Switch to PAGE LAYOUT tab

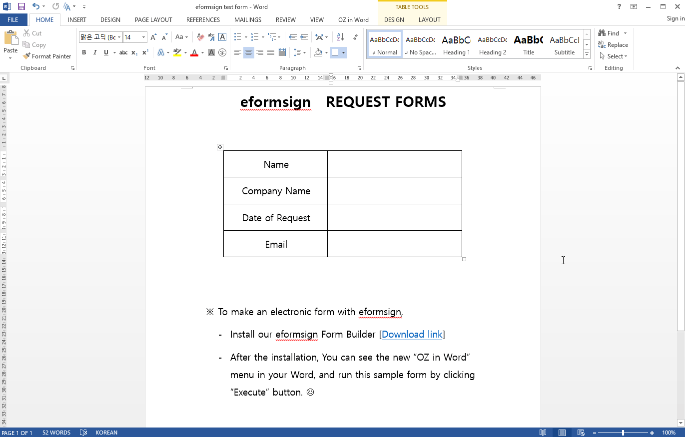tap(153, 20)
